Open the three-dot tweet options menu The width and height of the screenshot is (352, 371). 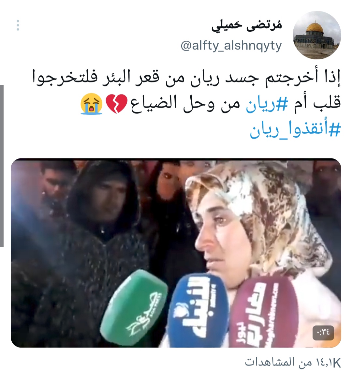pos(18,25)
